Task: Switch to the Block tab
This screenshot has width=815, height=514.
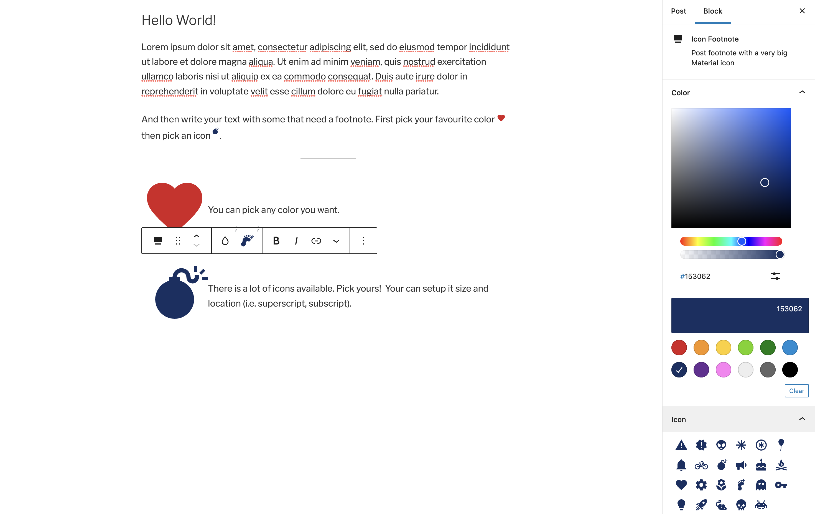Action: click(x=712, y=11)
